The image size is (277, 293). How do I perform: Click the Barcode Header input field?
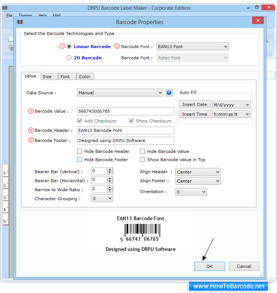coord(126,130)
